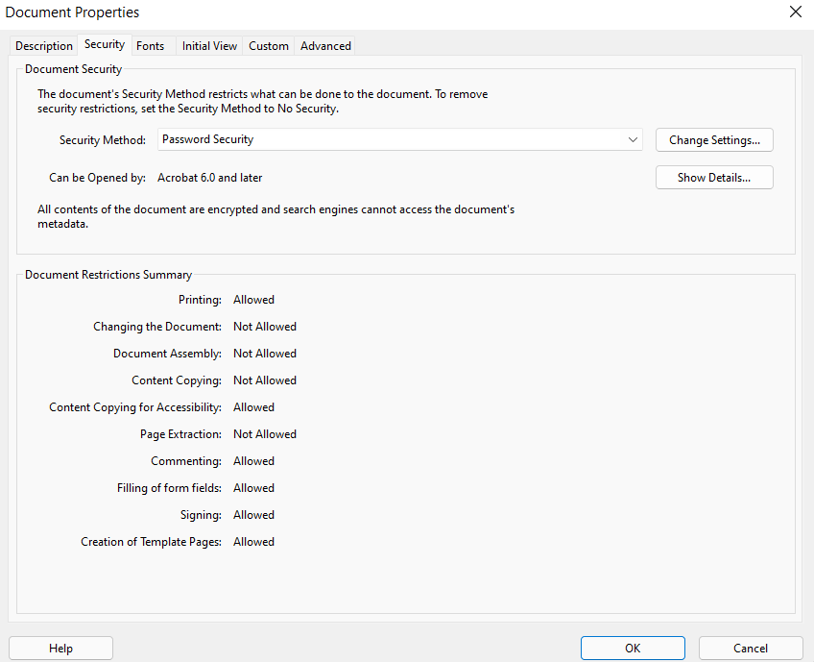Expand the Security Method combo box arrow
Screen dimensions: 814x662
[633, 139]
